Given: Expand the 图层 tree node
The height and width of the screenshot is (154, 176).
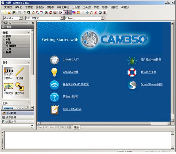Looking at the screenshot, I should [x=4, y=36].
